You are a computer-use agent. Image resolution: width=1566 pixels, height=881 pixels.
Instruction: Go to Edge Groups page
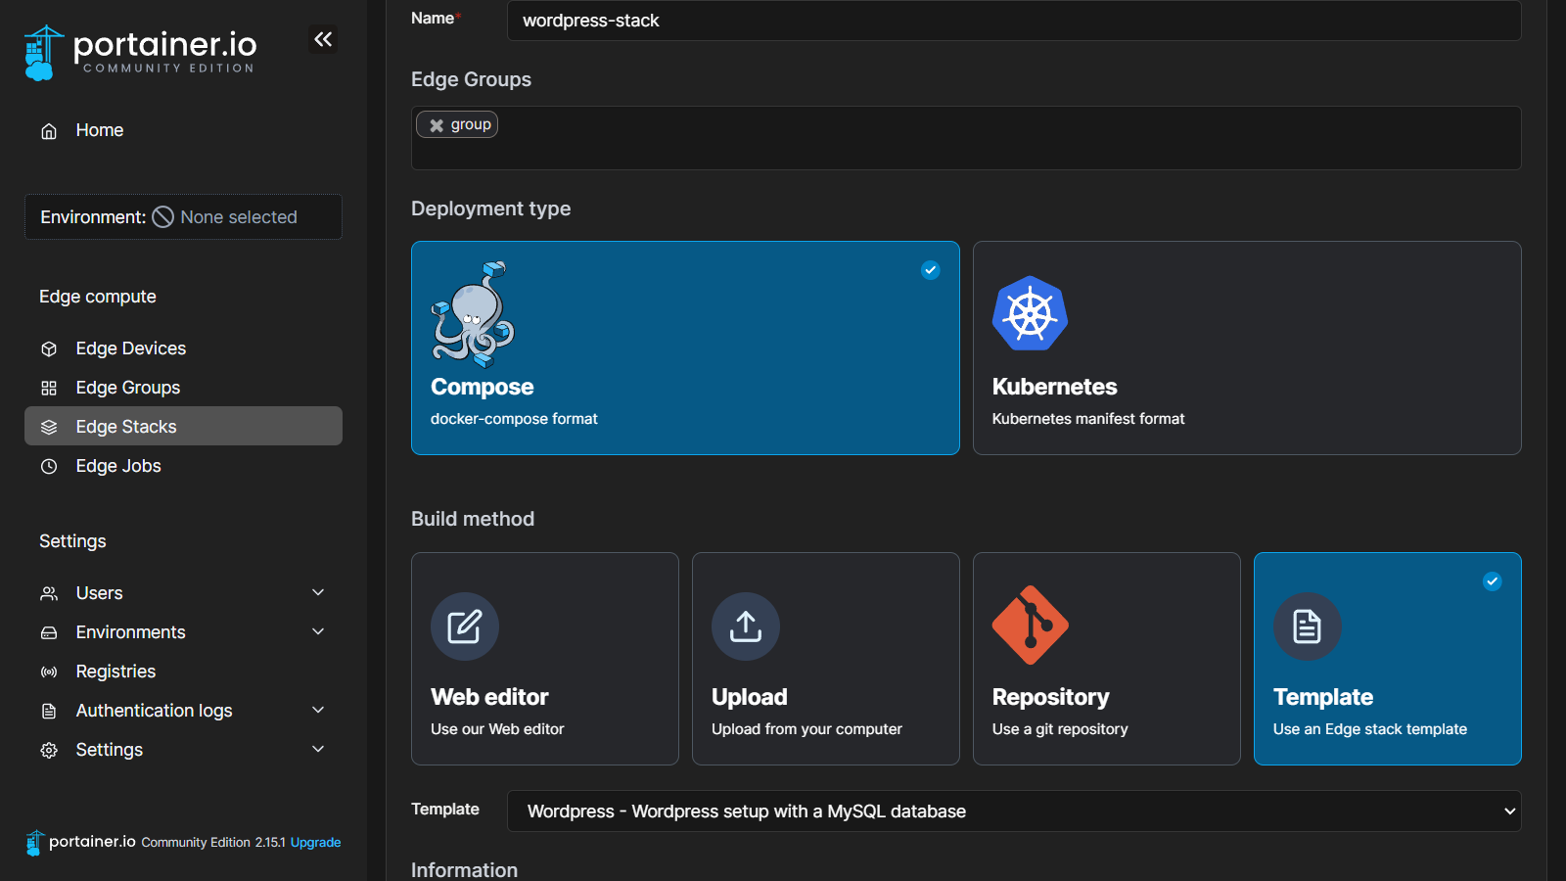[x=128, y=388]
